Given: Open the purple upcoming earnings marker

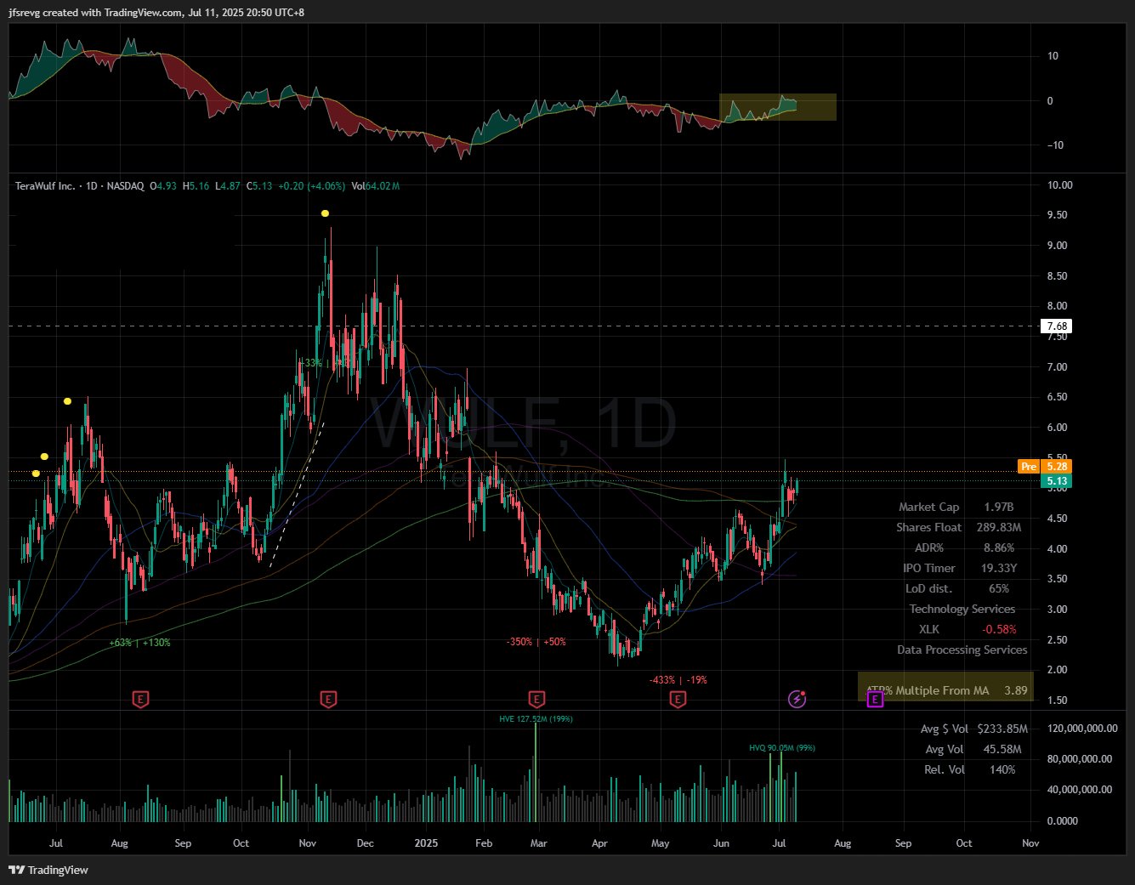Looking at the screenshot, I should [875, 700].
